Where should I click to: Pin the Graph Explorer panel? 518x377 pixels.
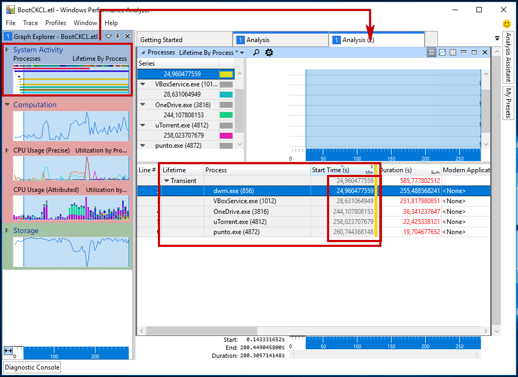coord(117,36)
